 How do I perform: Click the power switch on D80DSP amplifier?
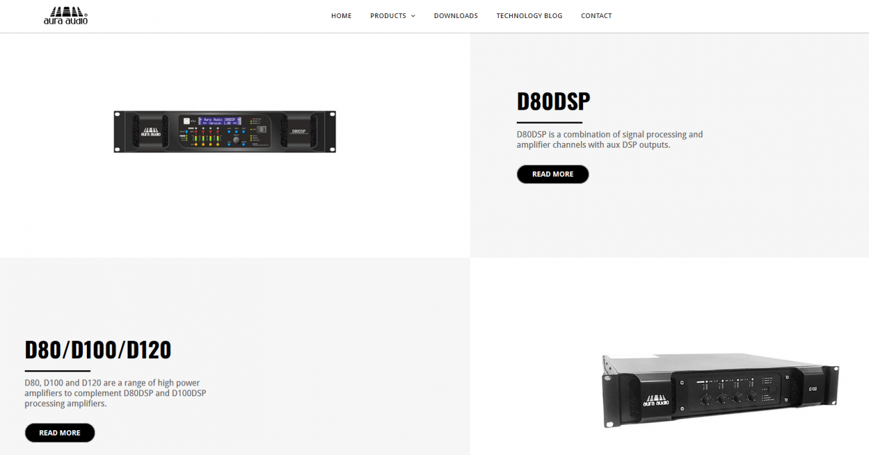click(x=263, y=130)
